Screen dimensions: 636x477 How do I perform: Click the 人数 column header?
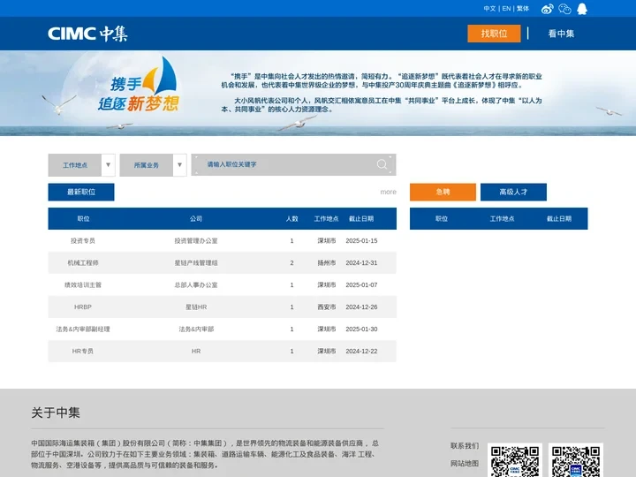(x=291, y=219)
